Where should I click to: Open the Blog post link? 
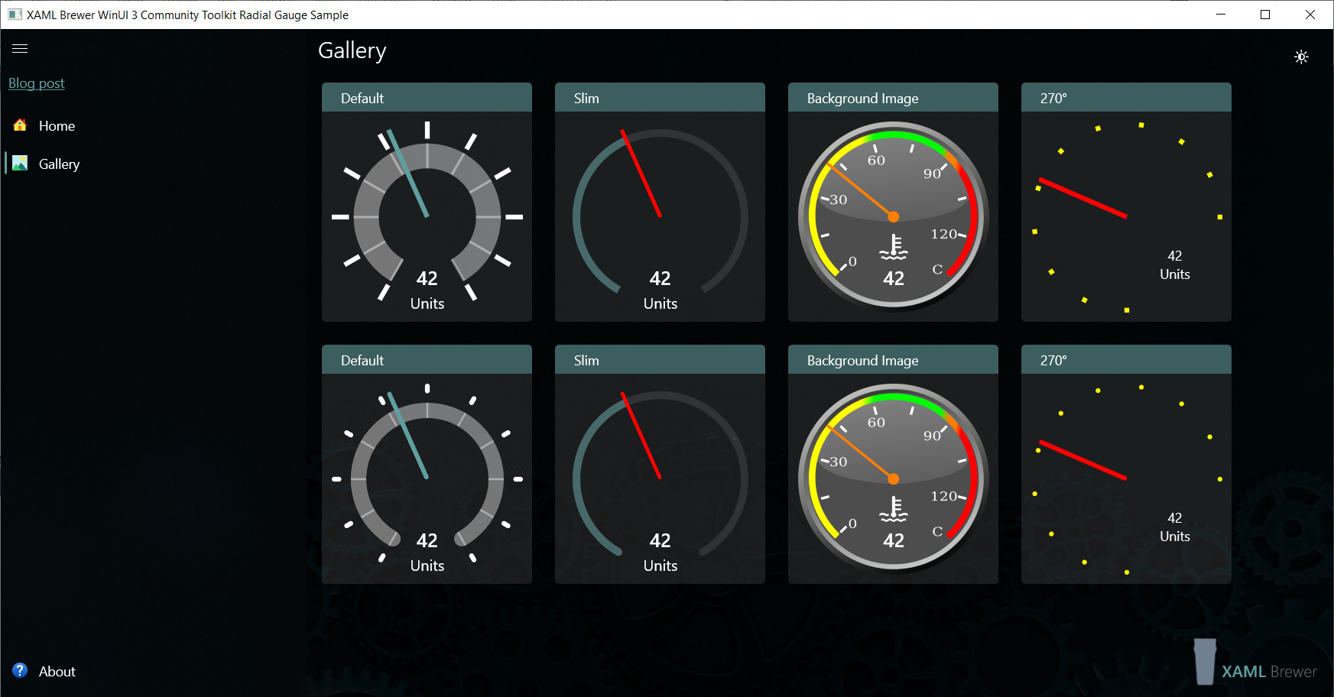point(37,83)
